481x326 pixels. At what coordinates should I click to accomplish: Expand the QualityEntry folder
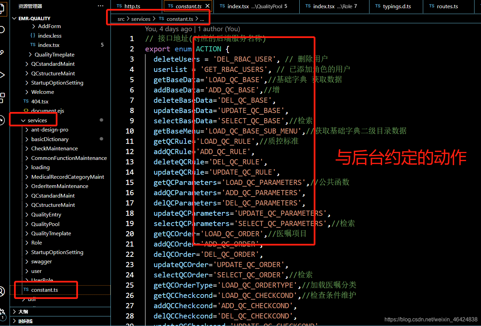tap(46, 214)
